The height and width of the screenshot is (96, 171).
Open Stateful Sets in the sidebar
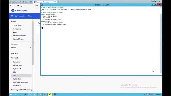17,86
